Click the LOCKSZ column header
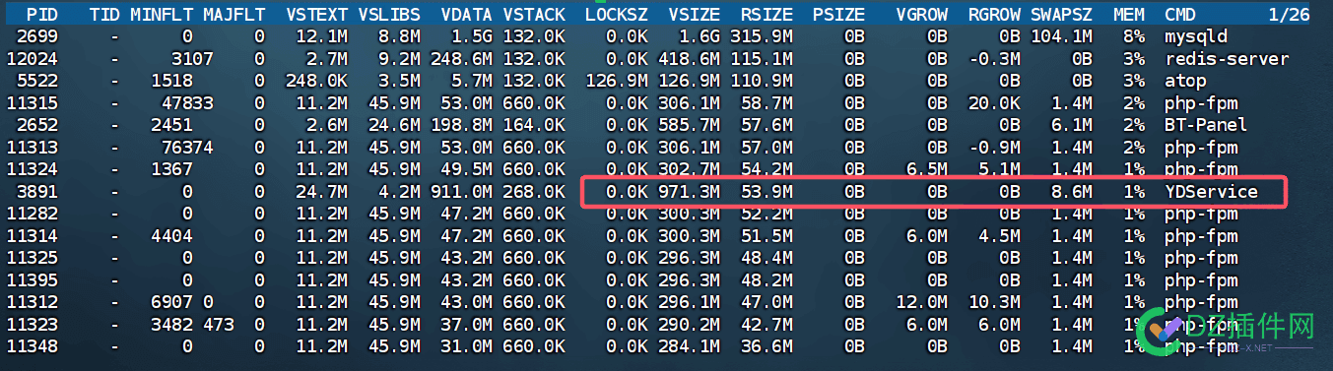 616,15
